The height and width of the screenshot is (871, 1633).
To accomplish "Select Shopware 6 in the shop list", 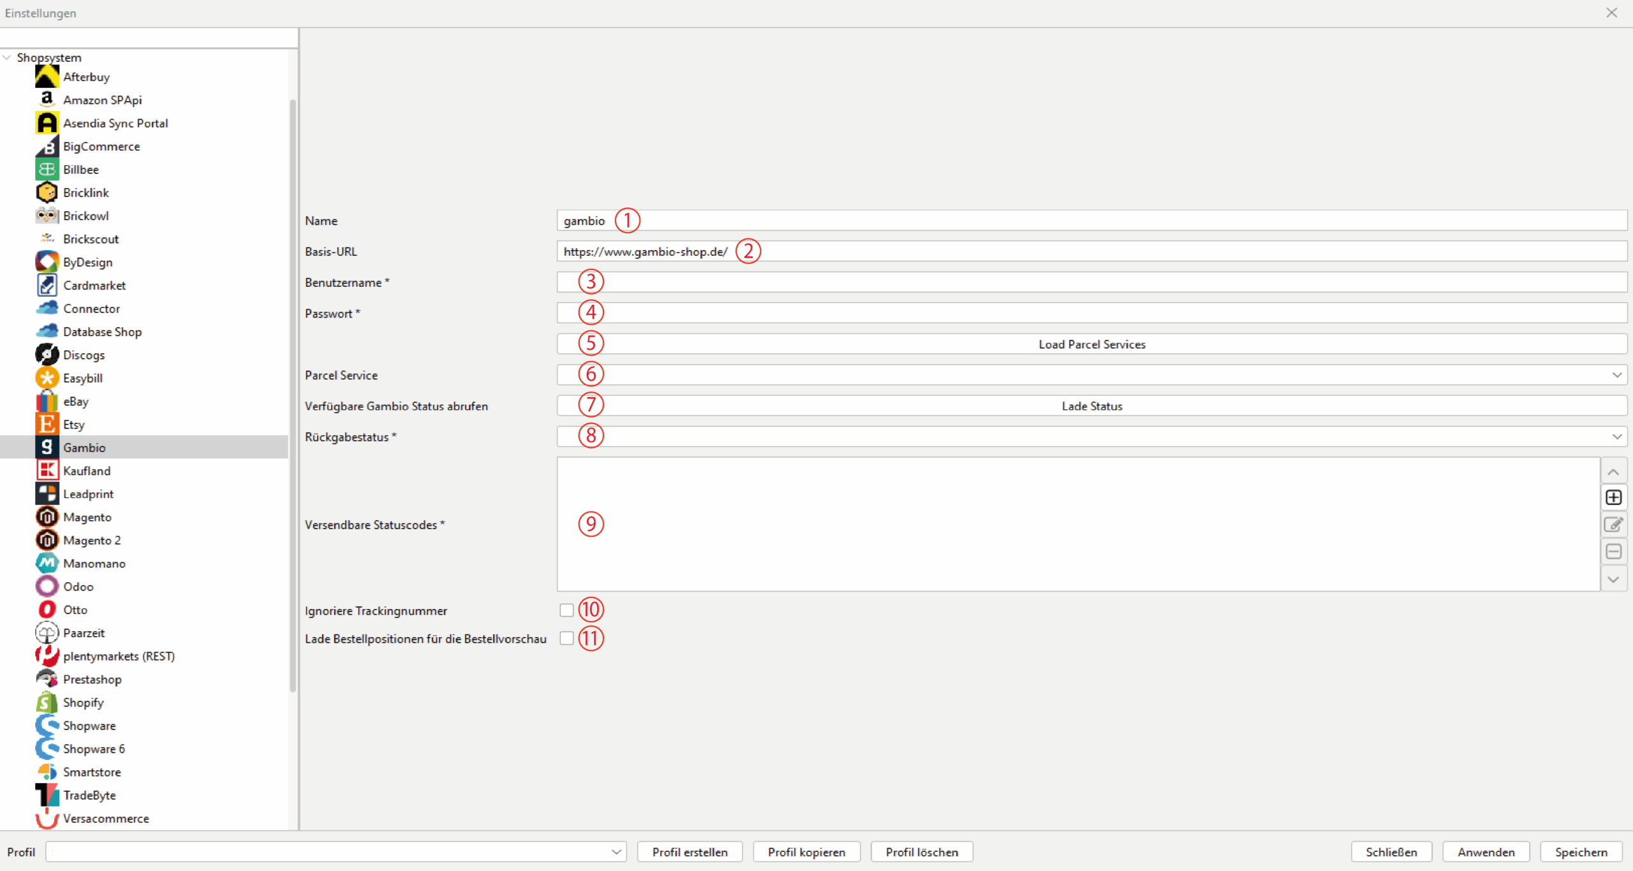I will click(x=94, y=749).
